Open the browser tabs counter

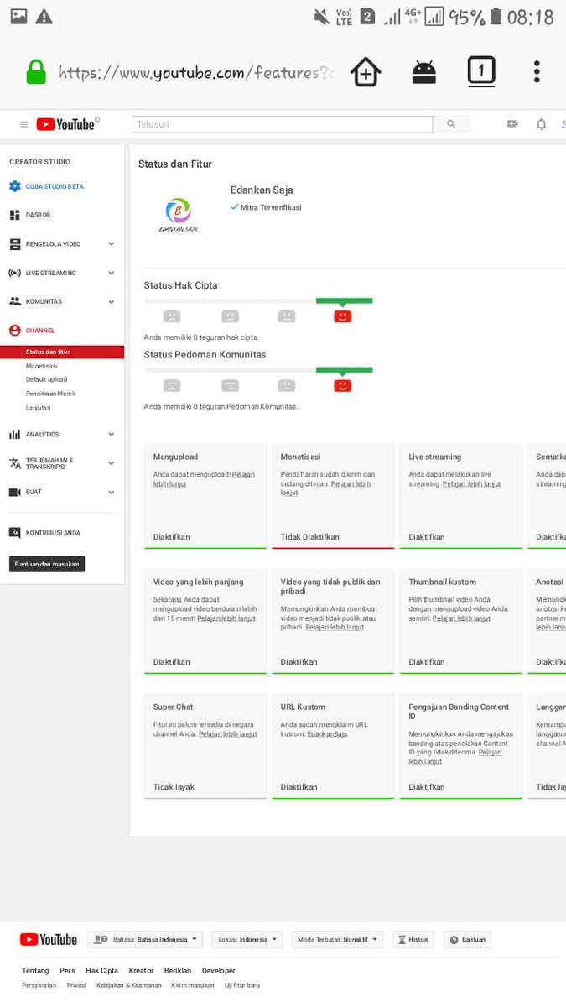click(x=481, y=71)
